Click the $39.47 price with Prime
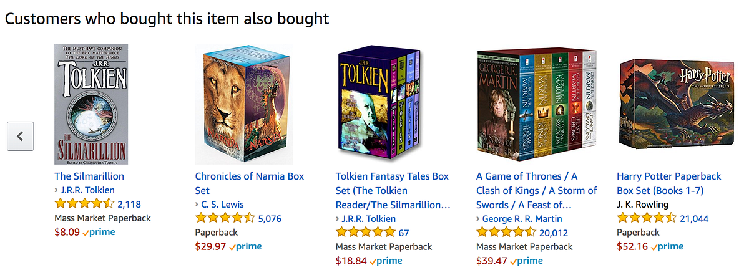Screen dimensions: 749x280 click(509, 261)
